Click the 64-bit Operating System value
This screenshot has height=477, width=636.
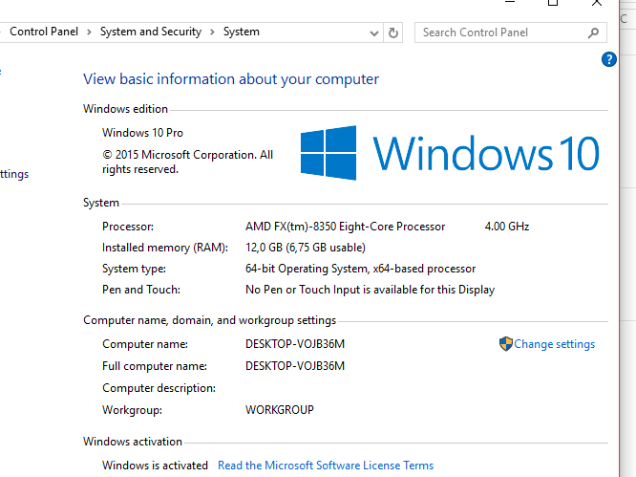[360, 269]
